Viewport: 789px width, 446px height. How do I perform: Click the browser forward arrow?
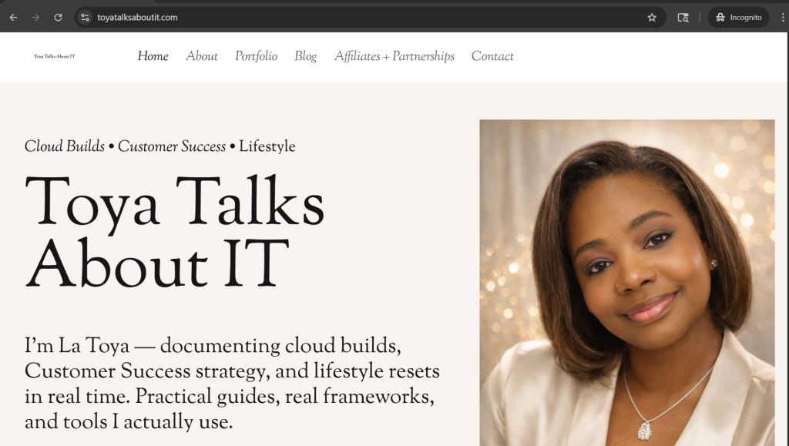tap(35, 18)
